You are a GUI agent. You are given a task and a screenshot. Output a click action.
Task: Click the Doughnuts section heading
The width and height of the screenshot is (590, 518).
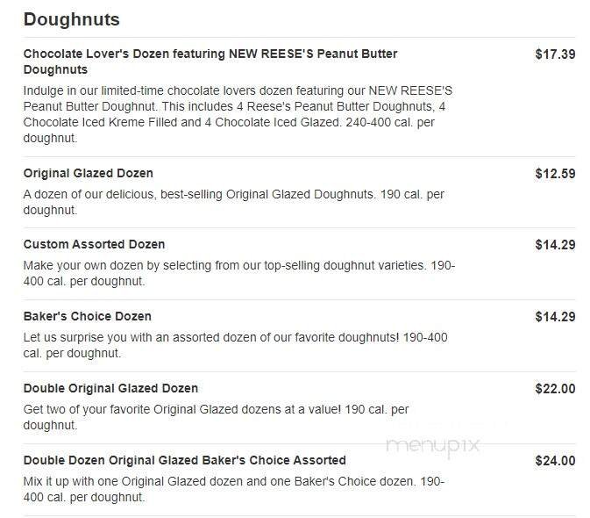tap(72, 19)
